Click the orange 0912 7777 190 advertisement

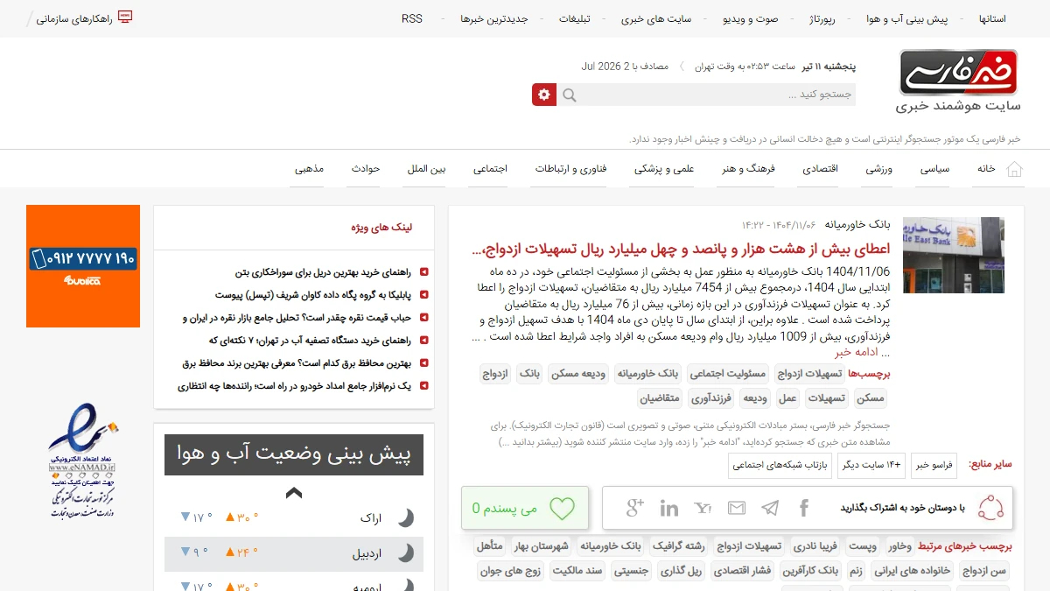point(83,266)
